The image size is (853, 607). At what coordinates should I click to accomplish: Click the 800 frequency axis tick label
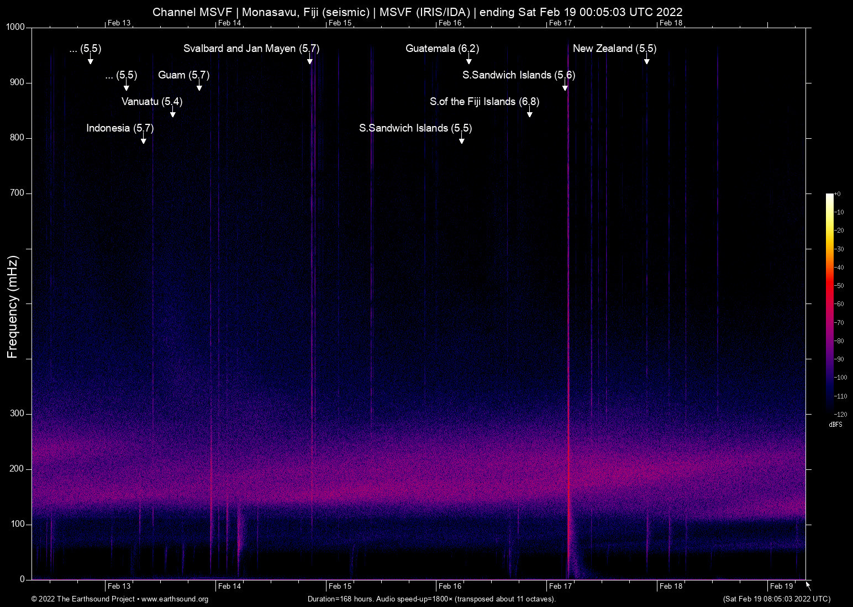coord(17,138)
